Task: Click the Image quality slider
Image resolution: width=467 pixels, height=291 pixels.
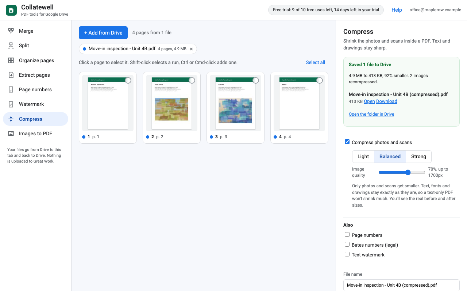Action: 402,172
